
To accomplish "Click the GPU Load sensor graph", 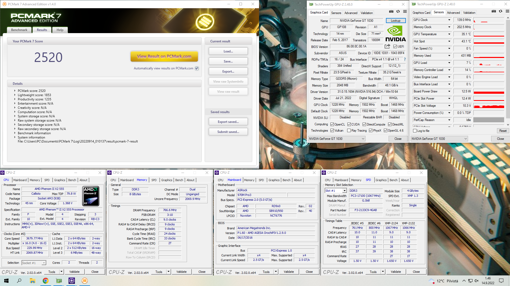I will tap(489, 63).
